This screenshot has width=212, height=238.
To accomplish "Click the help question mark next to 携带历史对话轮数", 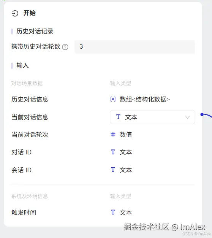I will coord(65,47).
